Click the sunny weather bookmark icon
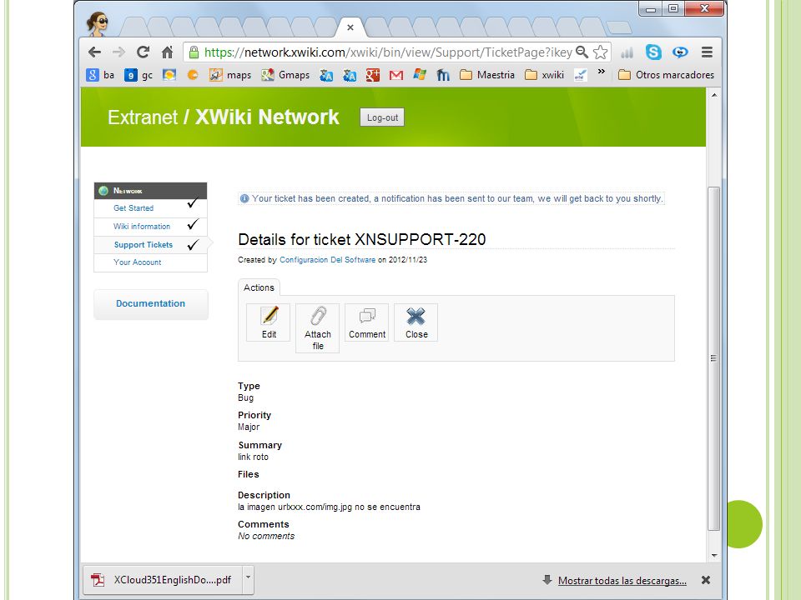 coord(169,75)
